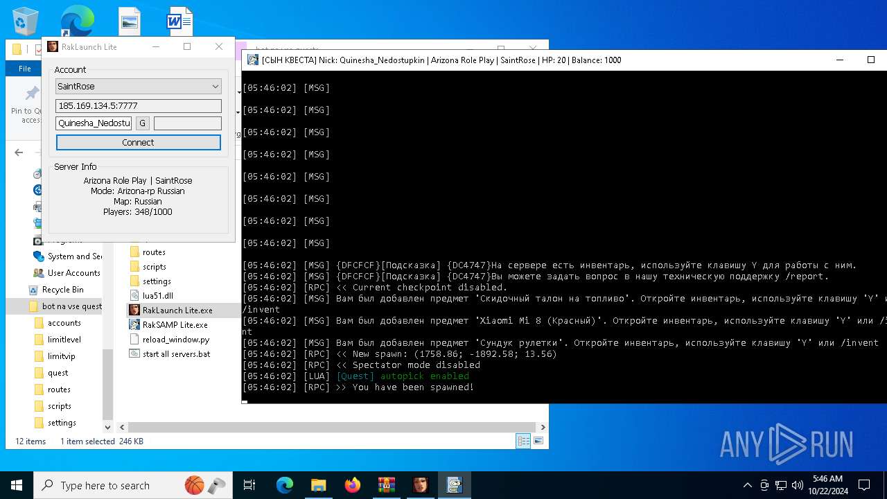Click the server address field 185.169.134.5:7777
887x499 pixels.
[139, 106]
